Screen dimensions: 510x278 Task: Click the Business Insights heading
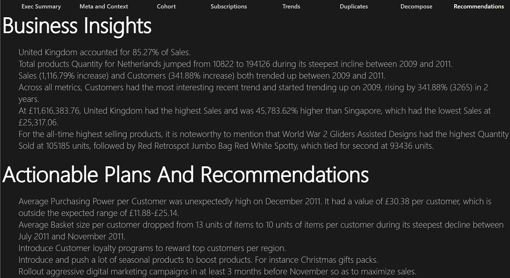(77, 26)
